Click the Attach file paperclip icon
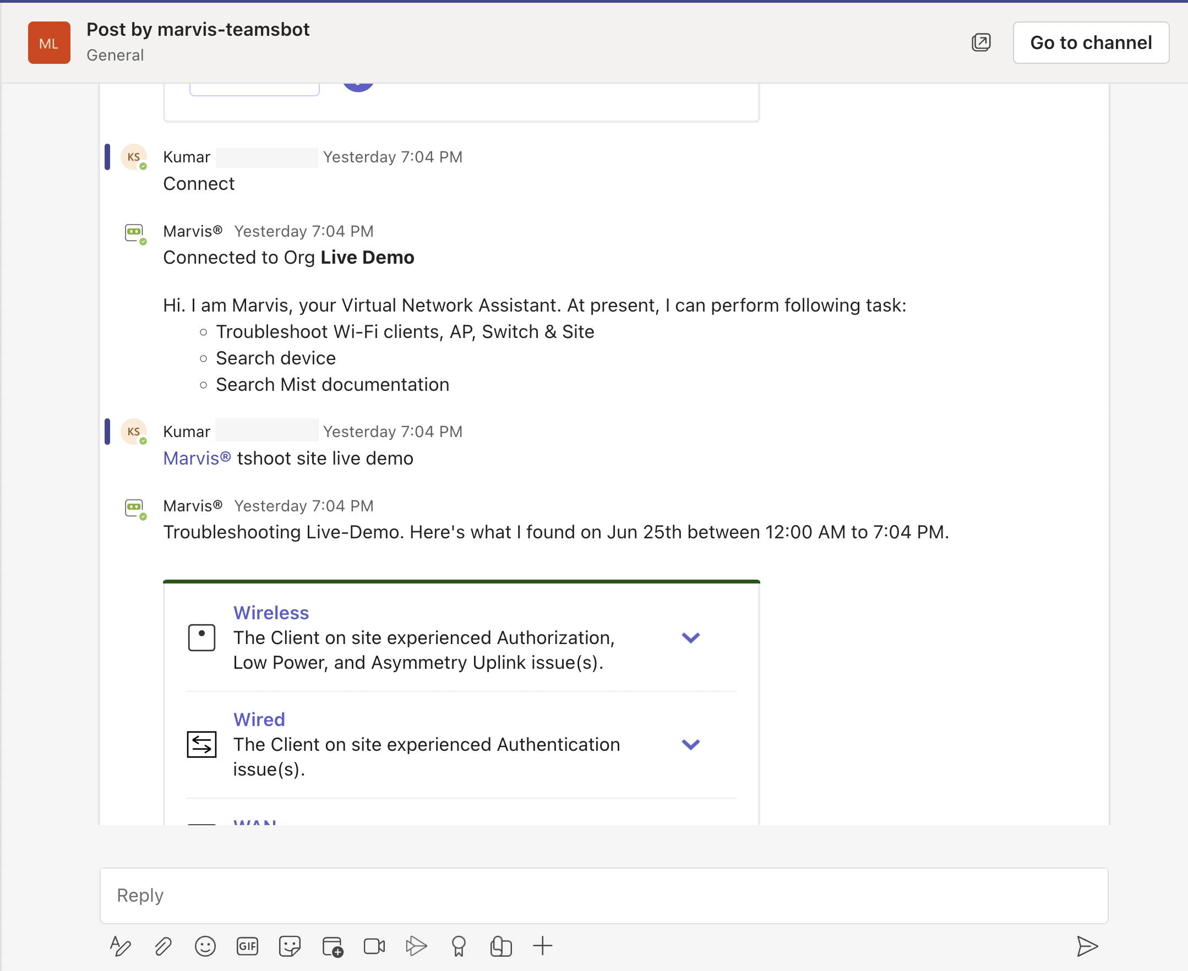This screenshot has width=1188, height=971. click(x=163, y=946)
